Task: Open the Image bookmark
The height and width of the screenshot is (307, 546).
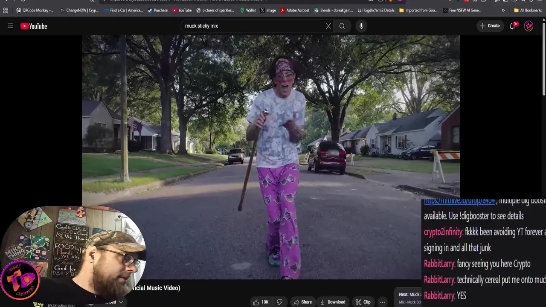Action: pos(268,10)
